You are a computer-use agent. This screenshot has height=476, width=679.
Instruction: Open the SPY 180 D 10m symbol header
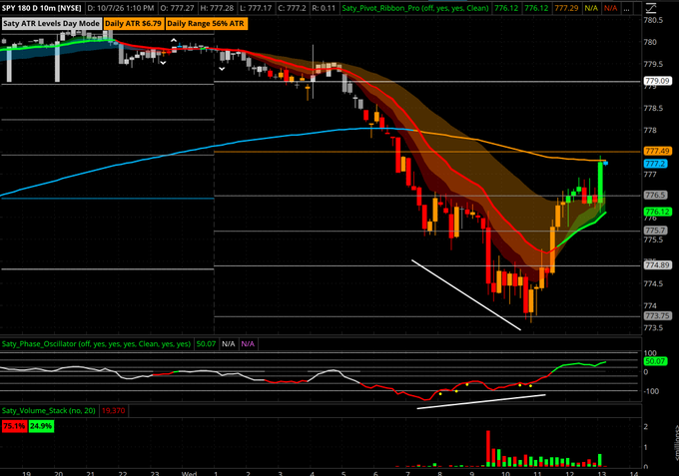click(42, 8)
